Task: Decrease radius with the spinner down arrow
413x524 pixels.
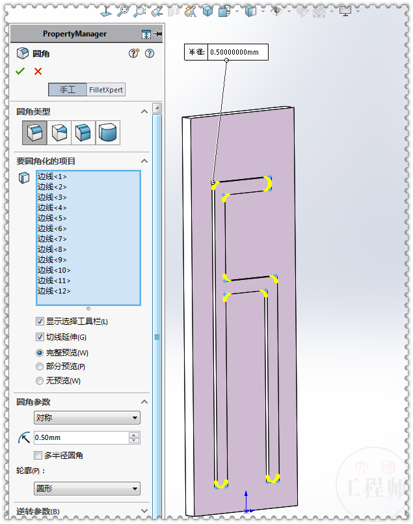Action: pyautogui.click(x=134, y=441)
